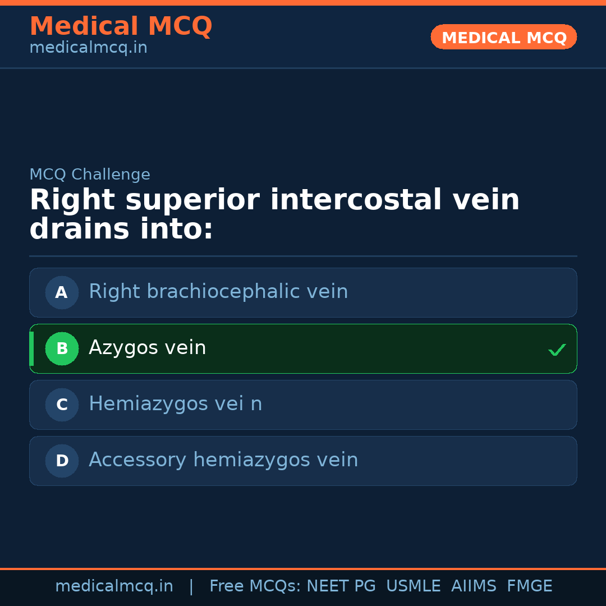Click the circular B option letter badge

[62, 348]
